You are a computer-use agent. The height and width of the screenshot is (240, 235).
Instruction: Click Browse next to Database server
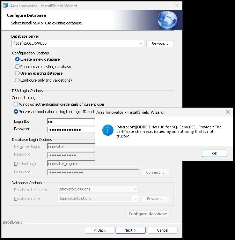[160, 44]
